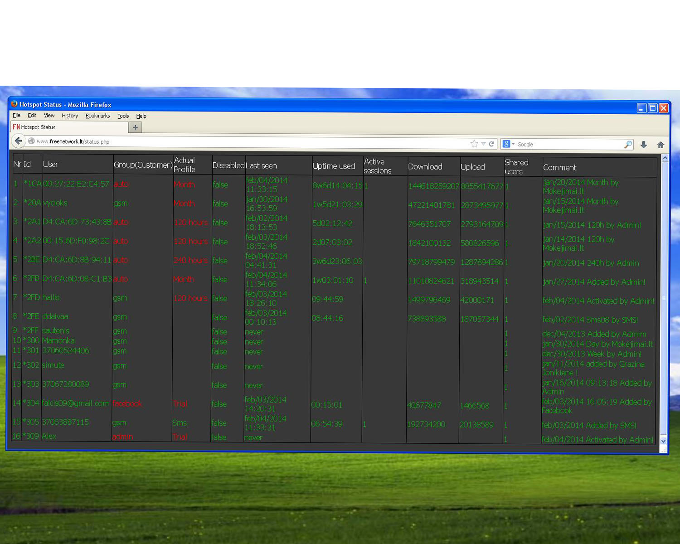Click the "Uptime used" column header

(334, 166)
